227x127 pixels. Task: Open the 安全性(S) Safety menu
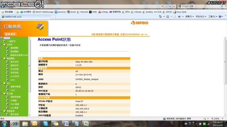[x=201, y=17]
